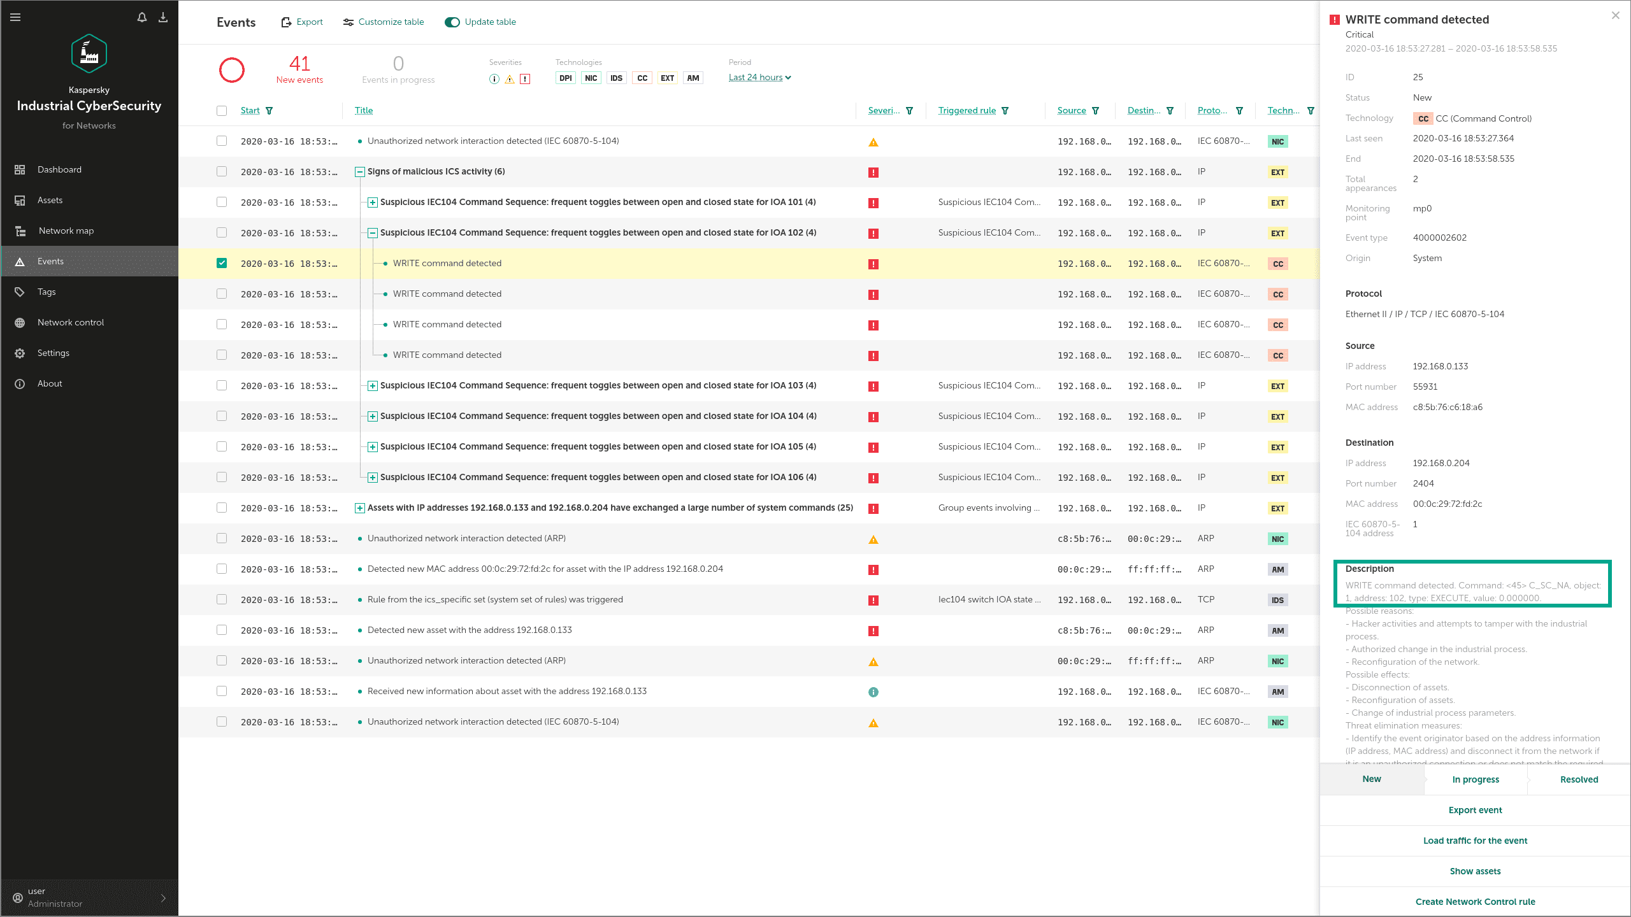The width and height of the screenshot is (1631, 917).
Task: Expand the IOA 103 command sequence group
Action: [x=373, y=386]
